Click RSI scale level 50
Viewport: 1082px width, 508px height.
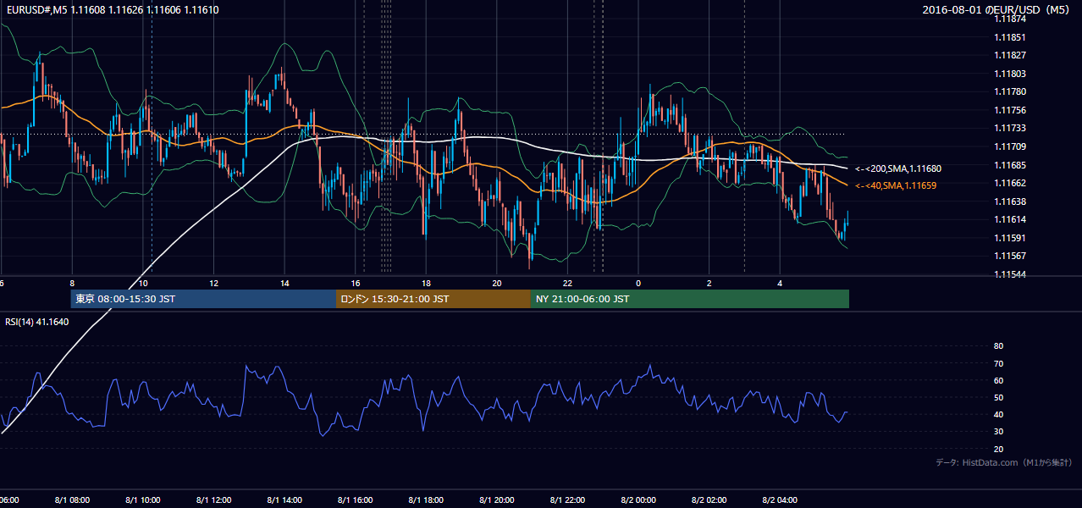click(x=998, y=397)
